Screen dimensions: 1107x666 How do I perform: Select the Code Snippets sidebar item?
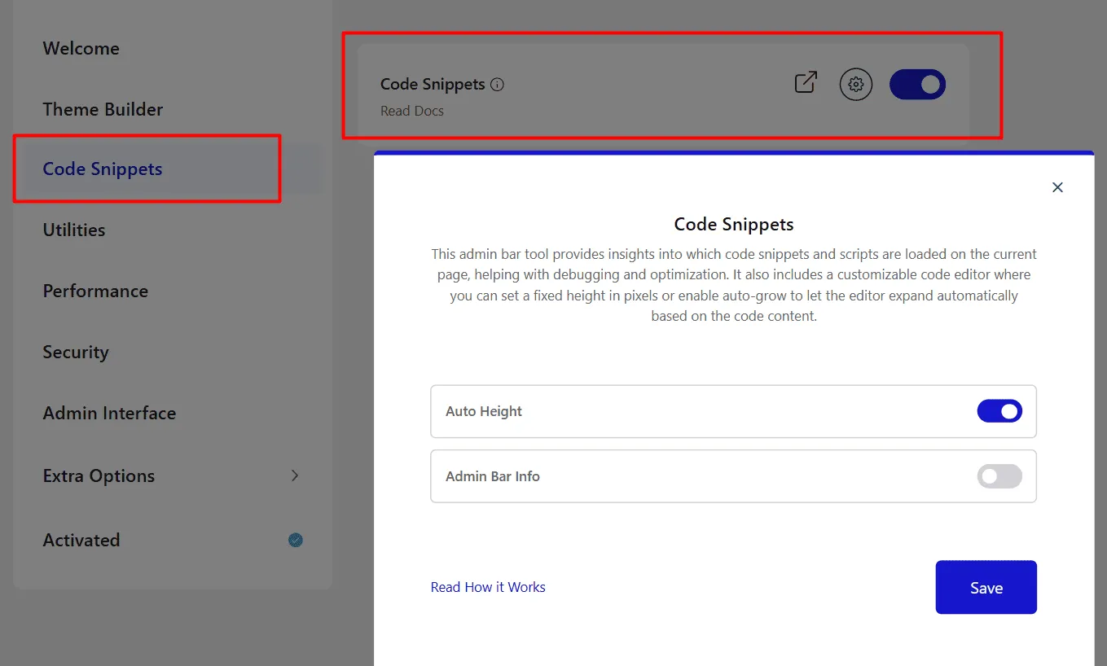pos(102,169)
